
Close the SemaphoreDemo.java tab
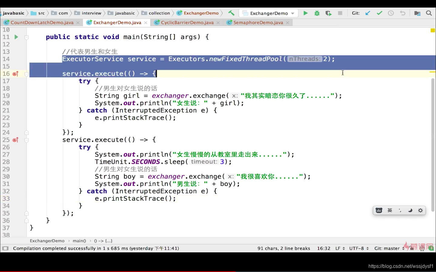[288, 23]
